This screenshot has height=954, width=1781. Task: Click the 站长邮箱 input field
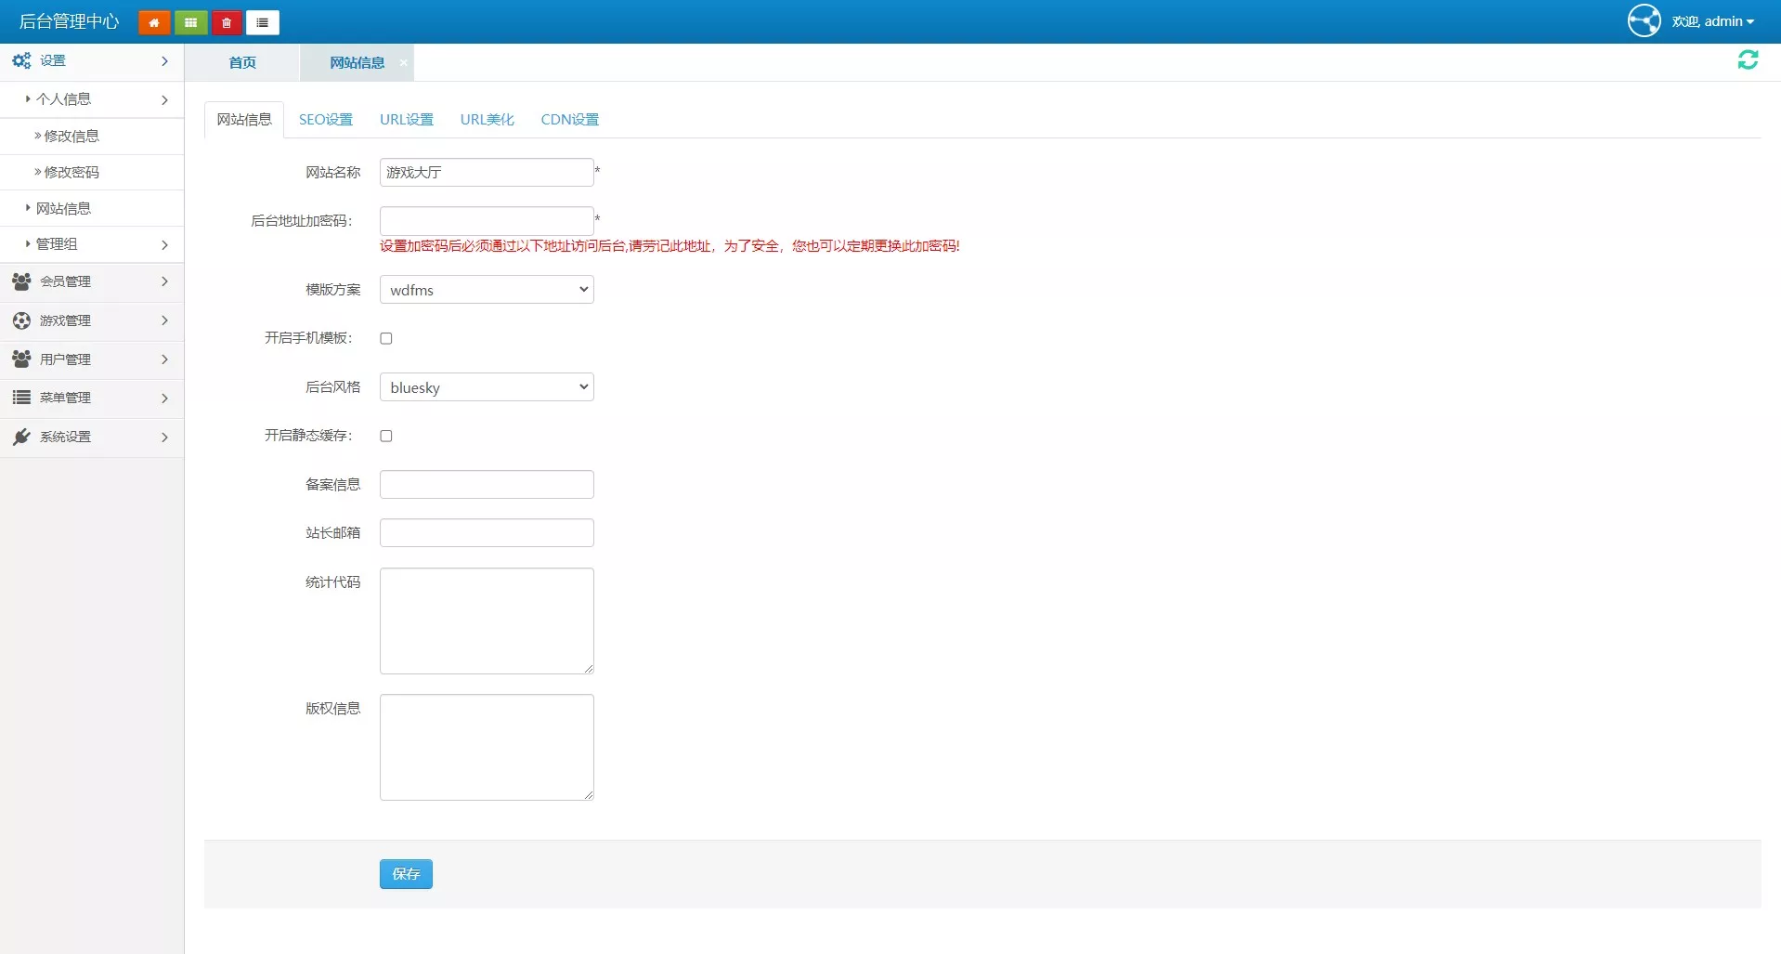pyautogui.click(x=487, y=533)
